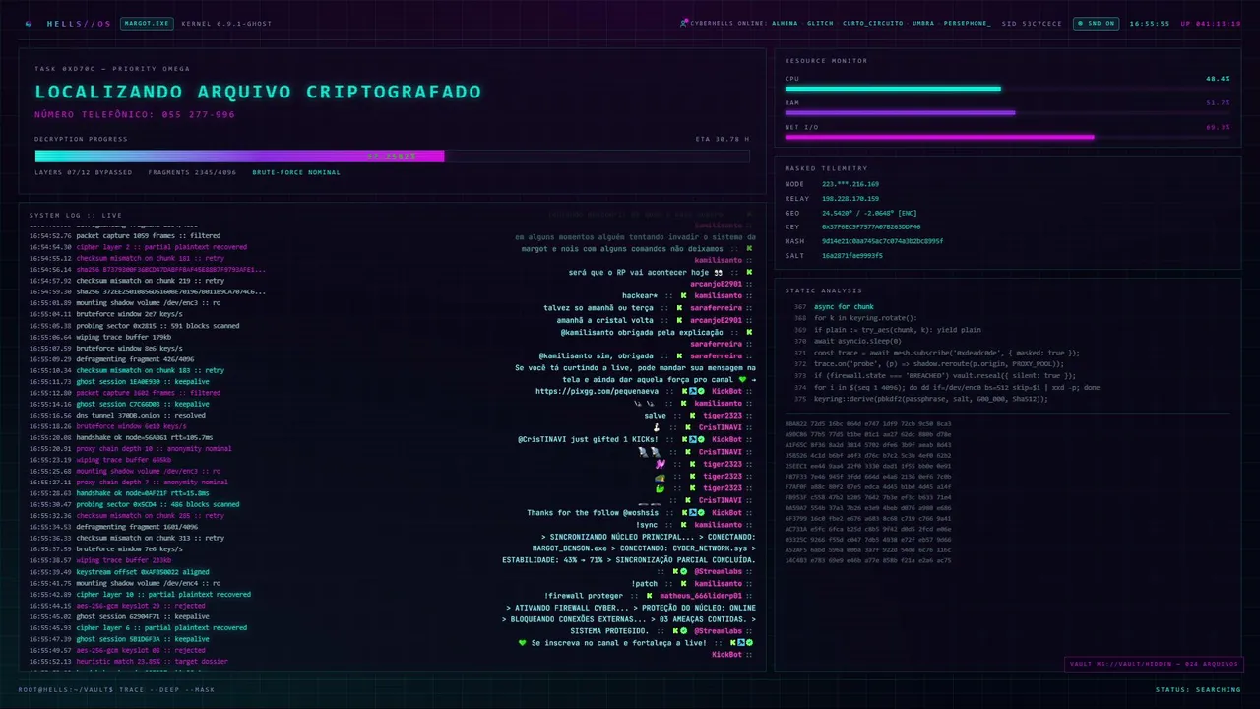1260x709 pixels.
Task: Click the 16:55:55 clock in the top bar
Action: (x=1150, y=23)
